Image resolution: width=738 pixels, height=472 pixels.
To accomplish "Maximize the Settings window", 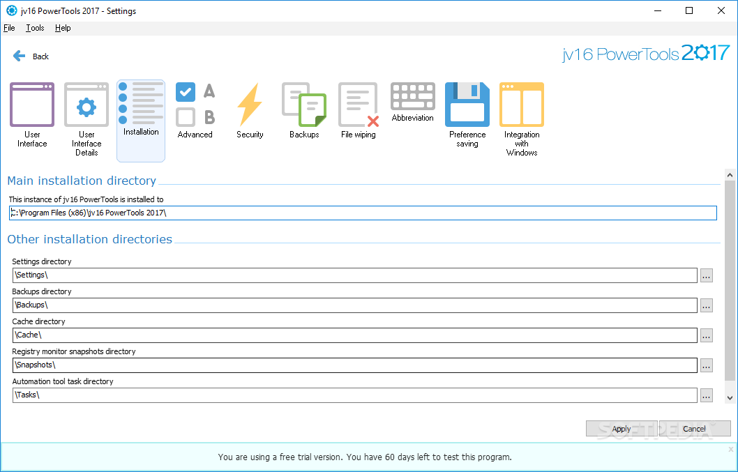I will tap(689, 10).
